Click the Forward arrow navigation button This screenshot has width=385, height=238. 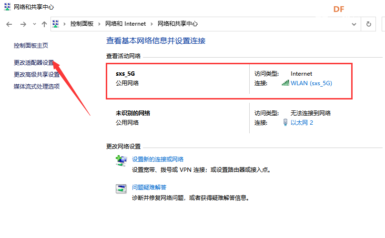23,24
